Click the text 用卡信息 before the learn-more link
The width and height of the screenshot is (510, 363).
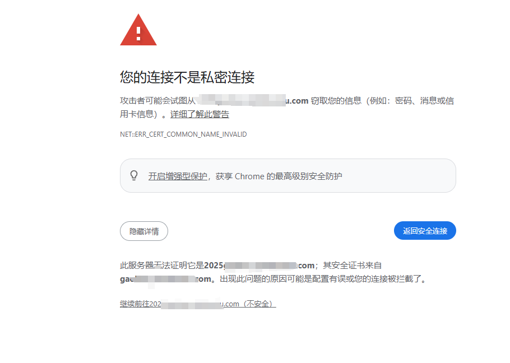point(137,114)
